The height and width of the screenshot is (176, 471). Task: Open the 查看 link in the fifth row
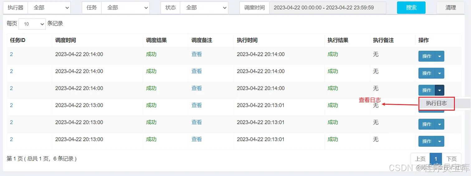coord(197,122)
